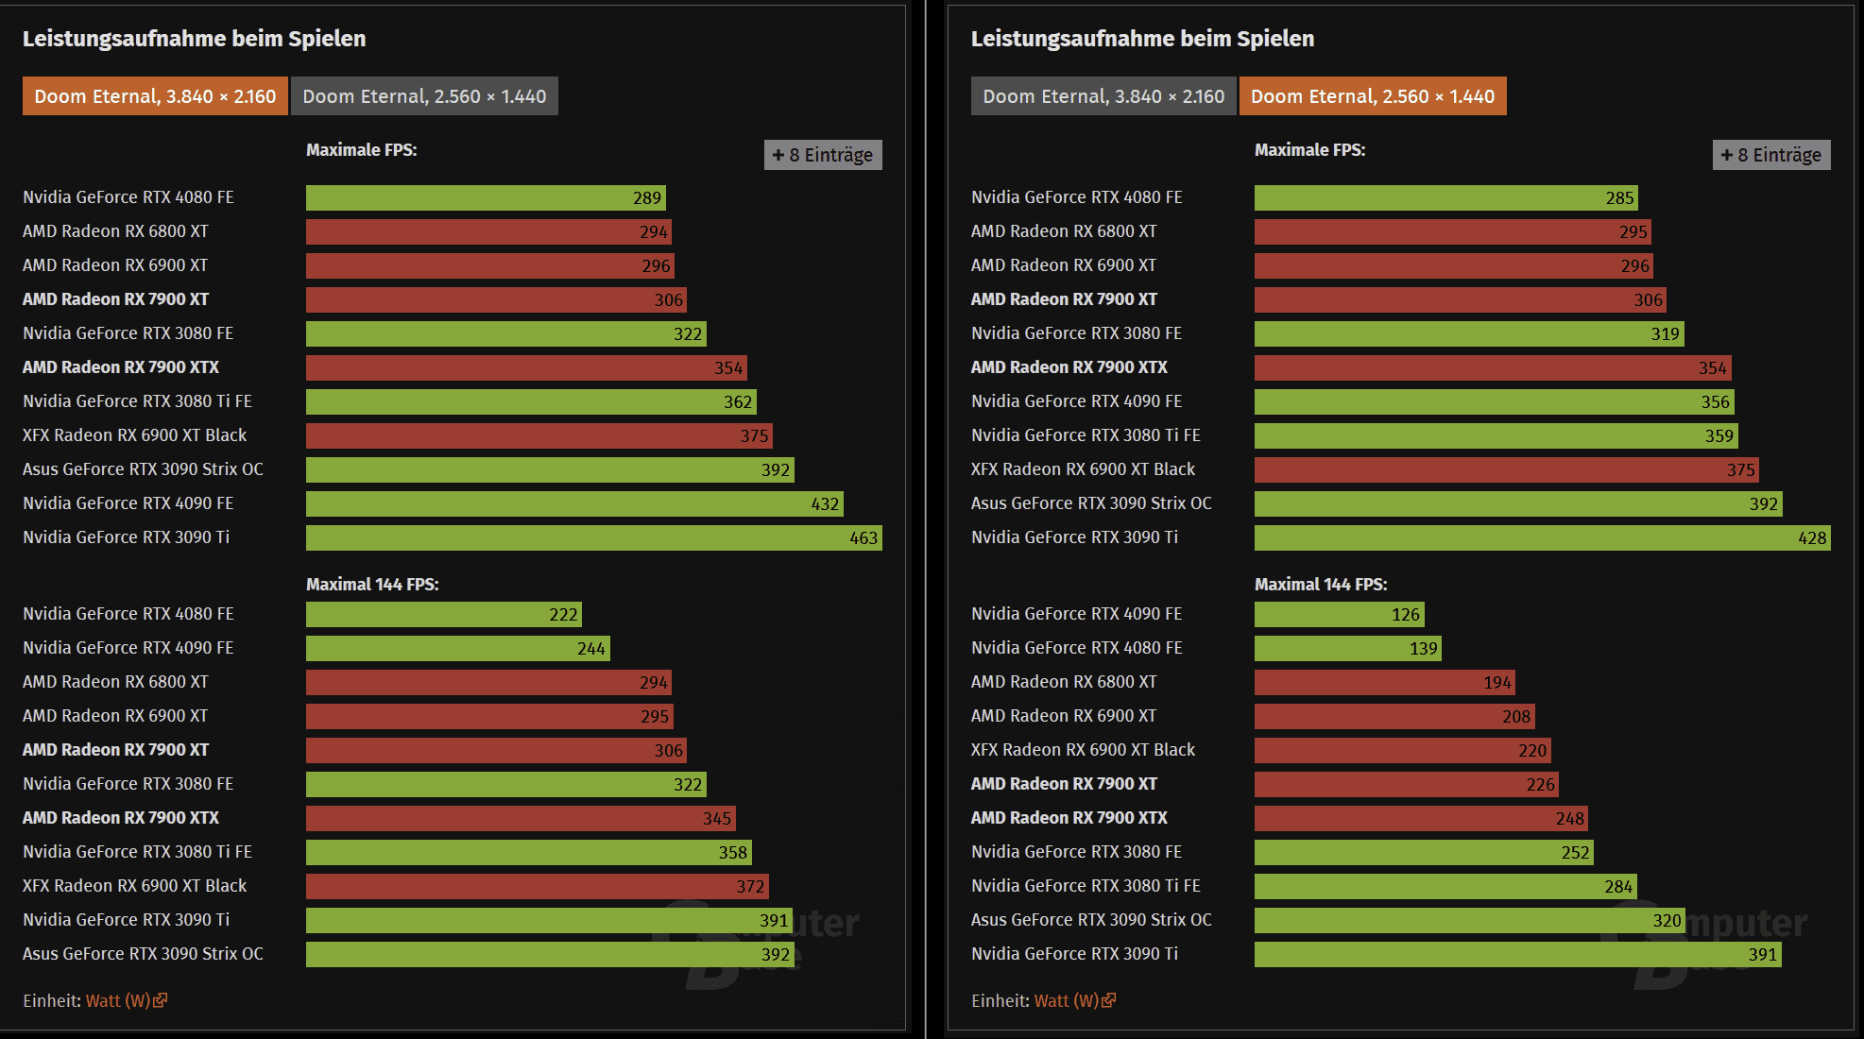
Task: Open the Watt (W) link in left panel
Action: coord(117,1000)
